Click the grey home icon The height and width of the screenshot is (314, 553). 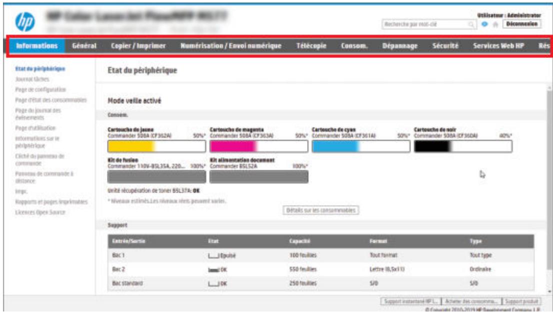pyautogui.click(x=495, y=24)
